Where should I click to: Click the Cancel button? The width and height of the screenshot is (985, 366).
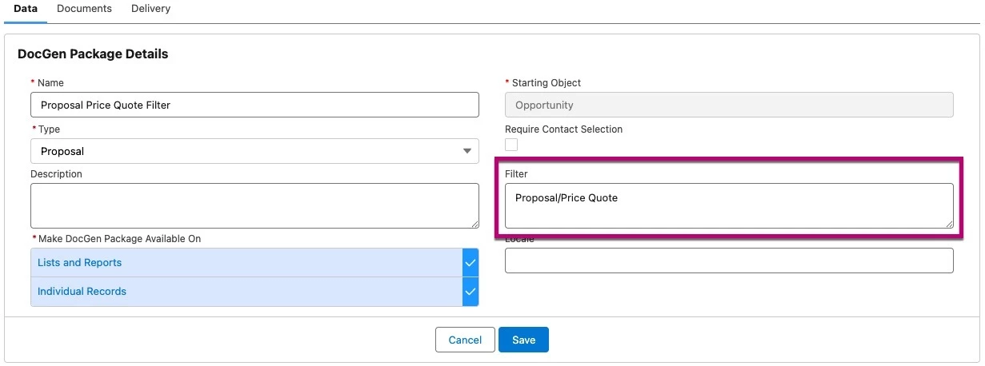pyautogui.click(x=465, y=340)
